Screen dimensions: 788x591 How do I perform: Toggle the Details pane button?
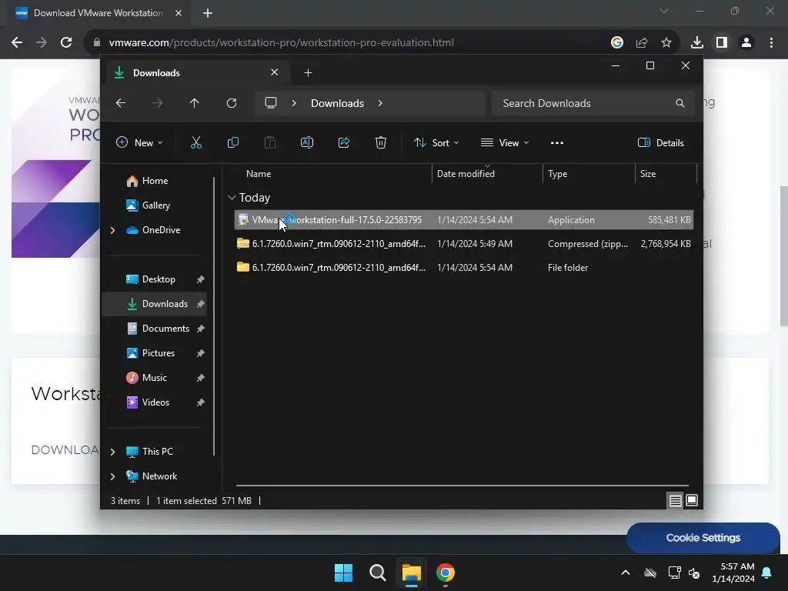point(660,142)
